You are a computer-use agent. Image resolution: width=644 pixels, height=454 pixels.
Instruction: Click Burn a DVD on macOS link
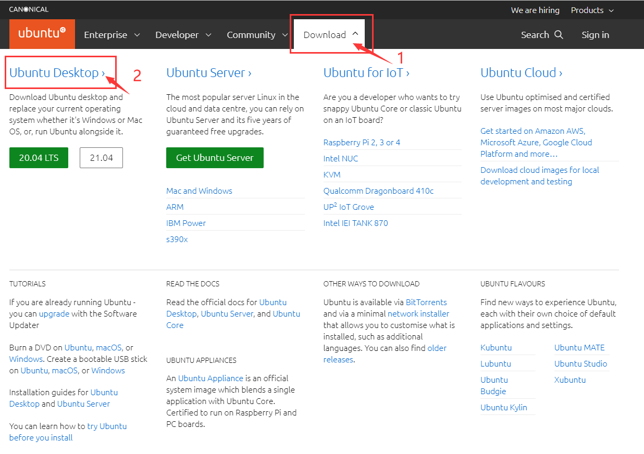point(108,348)
